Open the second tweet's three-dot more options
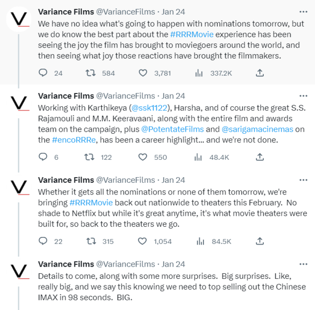 point(303,96)
